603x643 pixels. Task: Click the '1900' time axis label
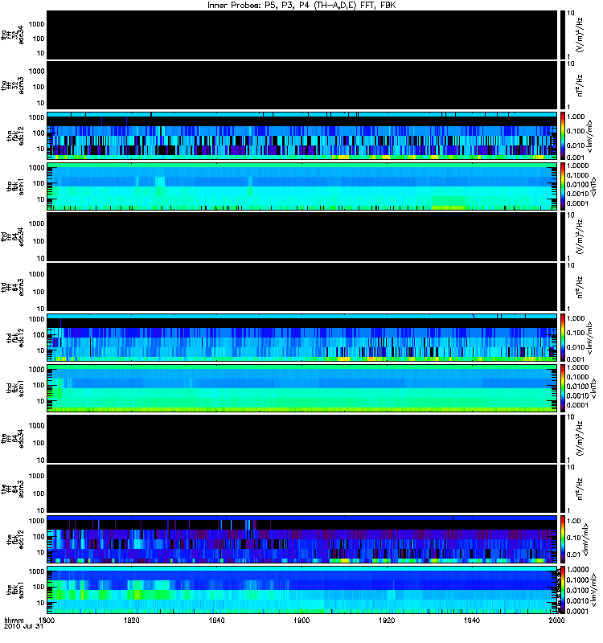pyautogui.click(x=301, y=620)
